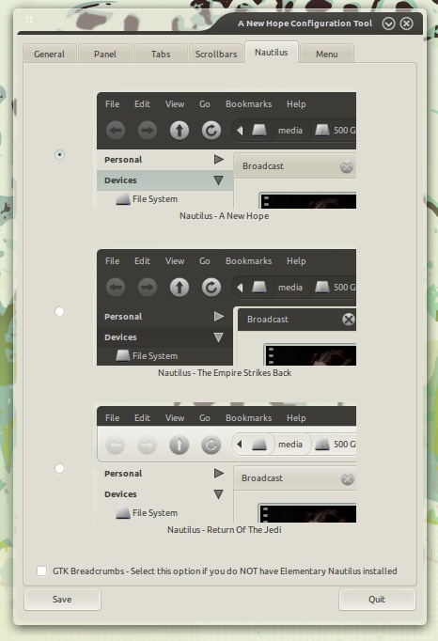Switch to the General tab
The image size is (438, 641).
[50, 54]
